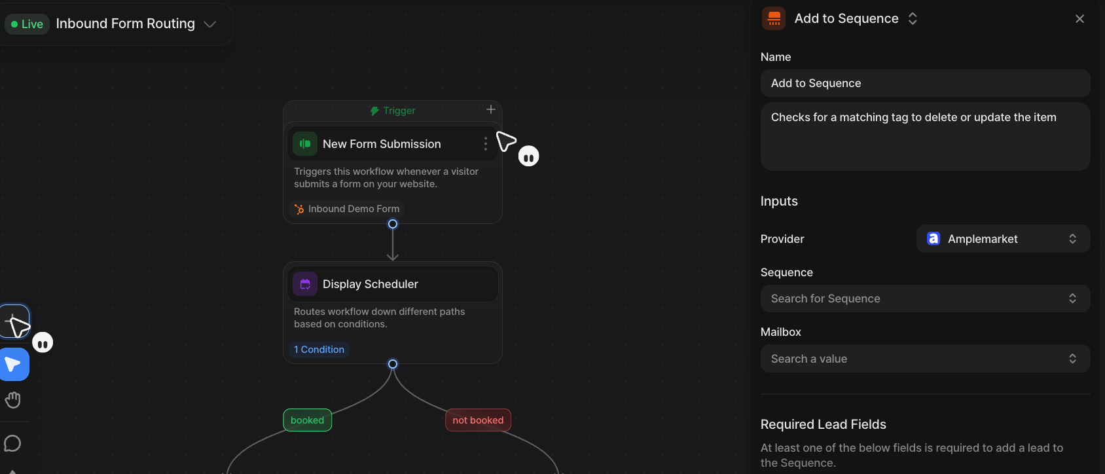The height and width of the screenshot is (474, 1105).
Task: Click the Amplemarket logo icon
Action: 933,239
